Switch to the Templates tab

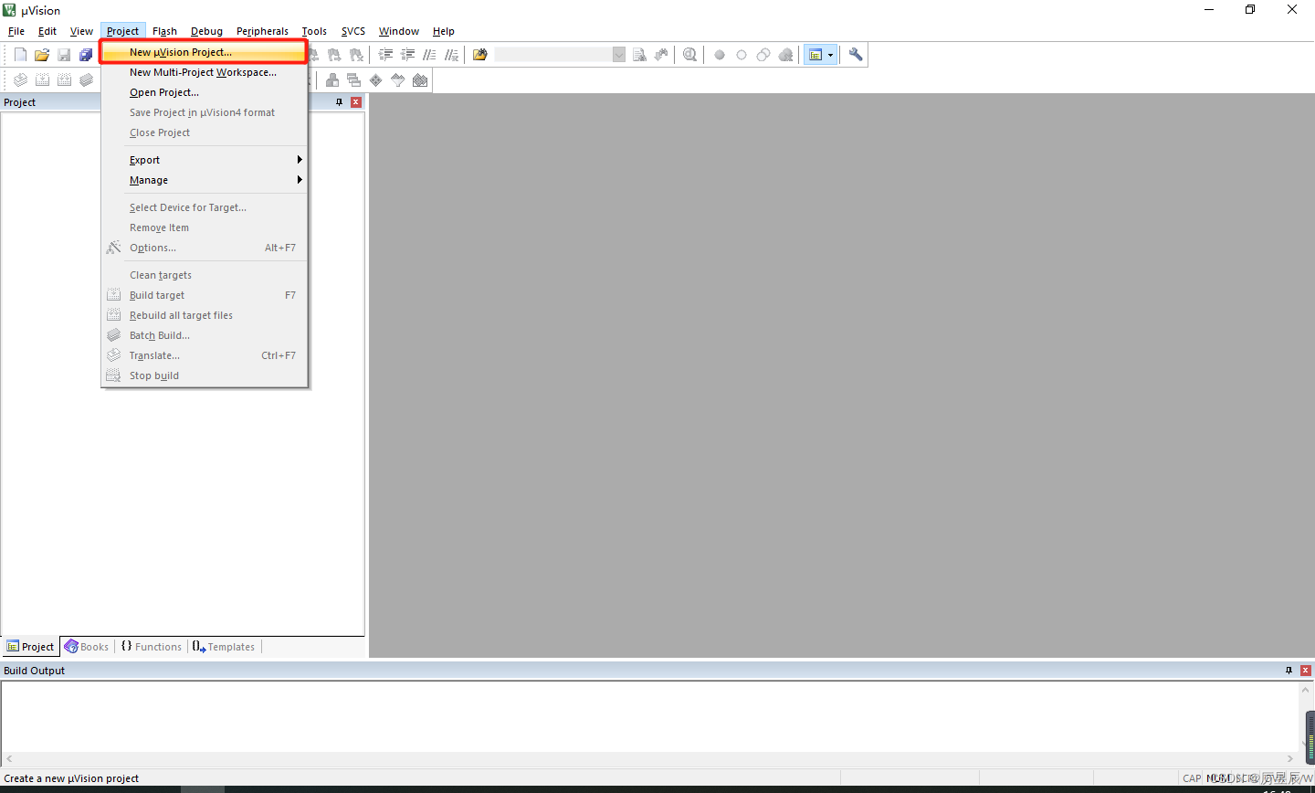point(224,647)
